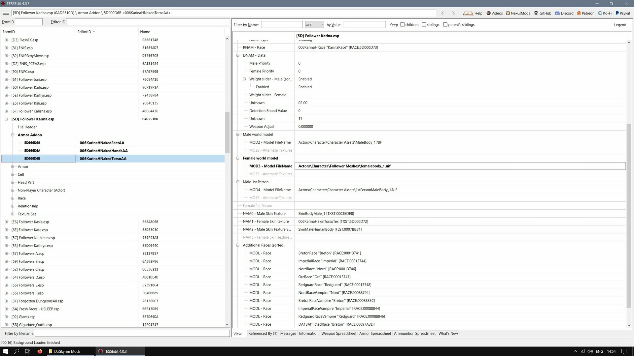Collapse the DNAM - Data section

tap(238, 55)
